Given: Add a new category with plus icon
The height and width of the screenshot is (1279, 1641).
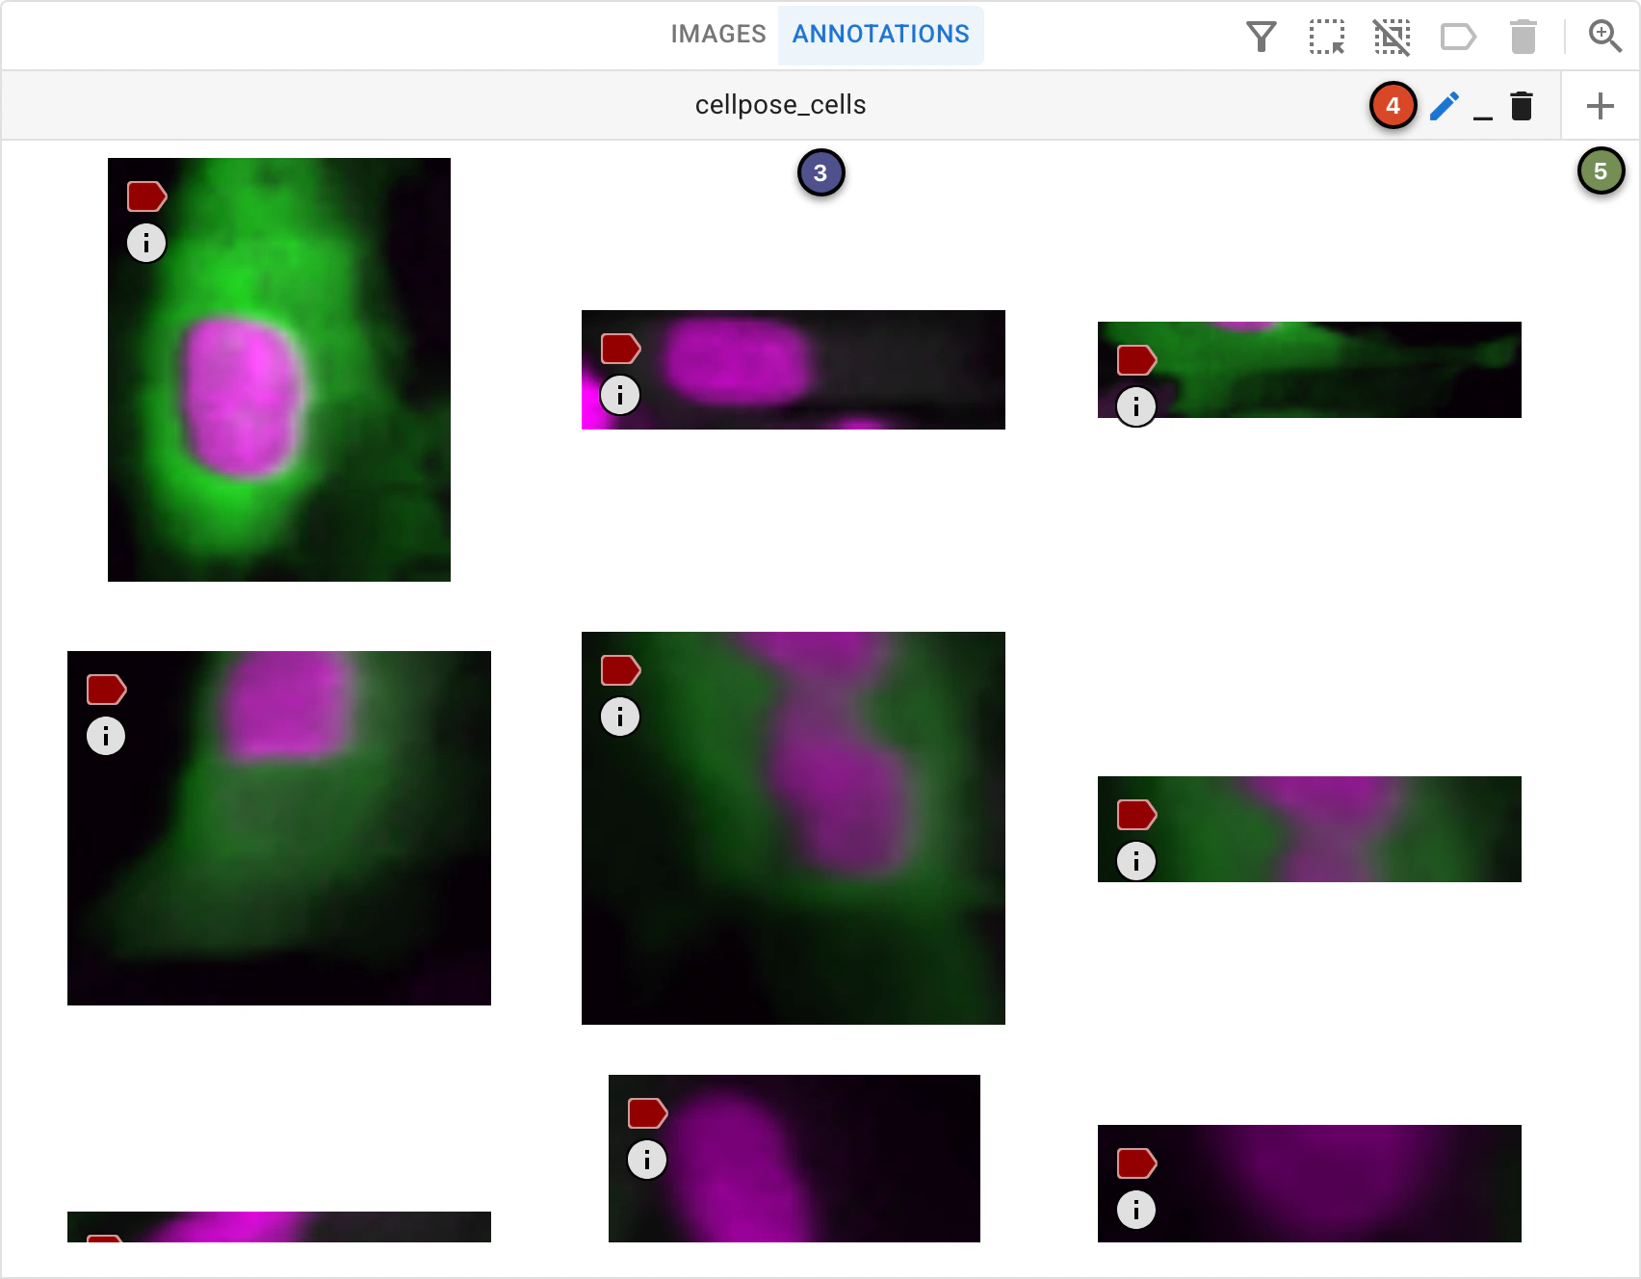Looking at the screenshot, I should 1601,106.
